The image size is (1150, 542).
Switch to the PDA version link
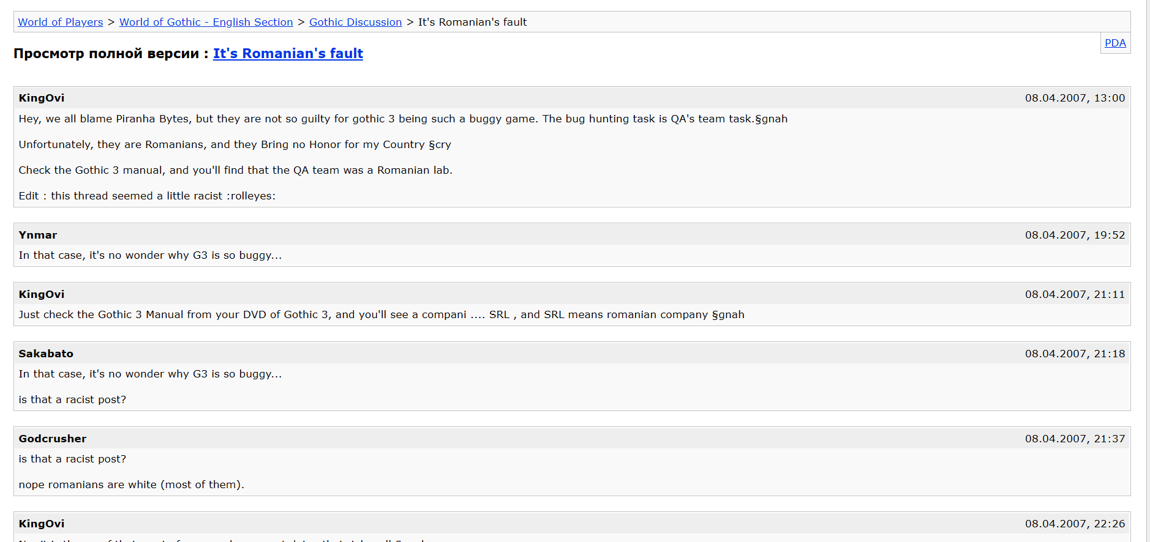(1115, 43)
